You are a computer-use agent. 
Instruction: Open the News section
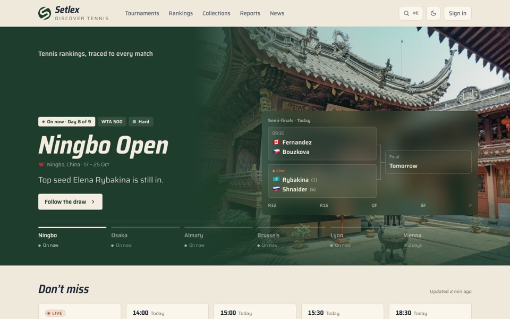click(277, 13)
